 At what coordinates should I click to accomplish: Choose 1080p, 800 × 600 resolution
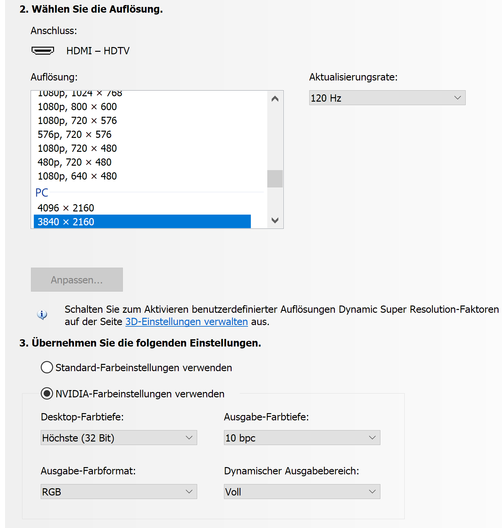[x=77, y=107]
